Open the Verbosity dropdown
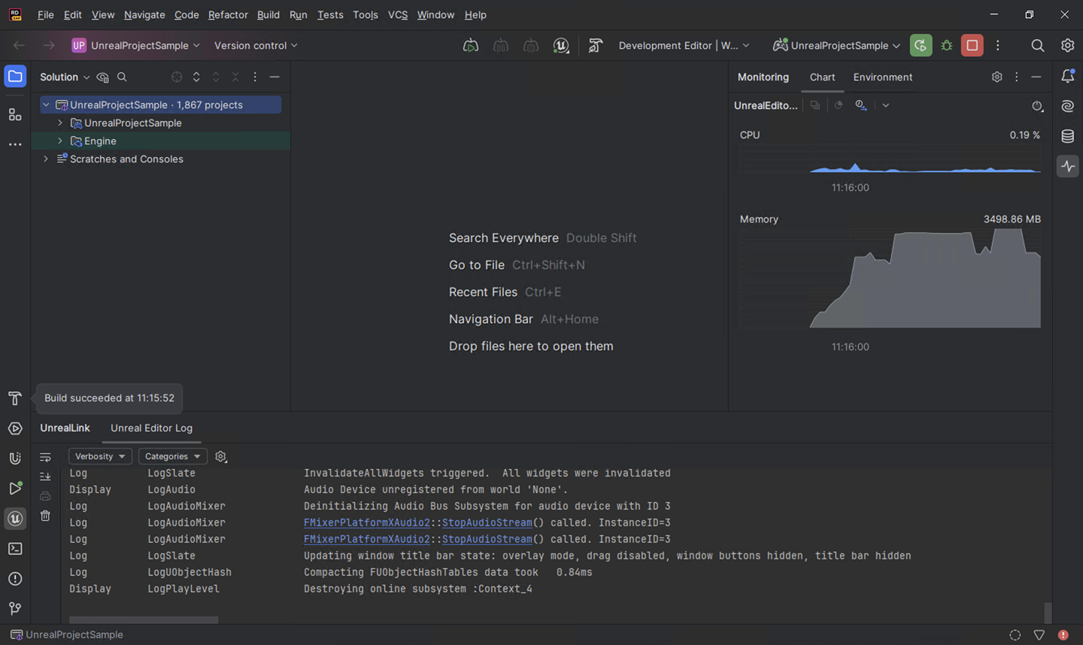The image size is (1083, 645). pyautogui.click(x=100, y=456)
